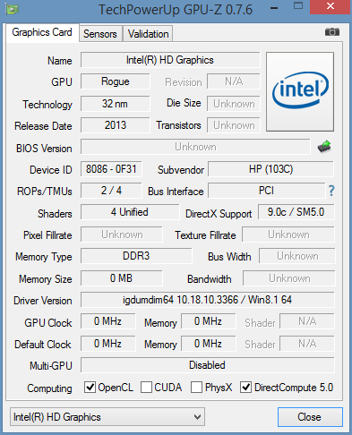
Task: Click the TechPowerUp GPU-Z 0.7.6 title
Action: [x=176, y=10]
